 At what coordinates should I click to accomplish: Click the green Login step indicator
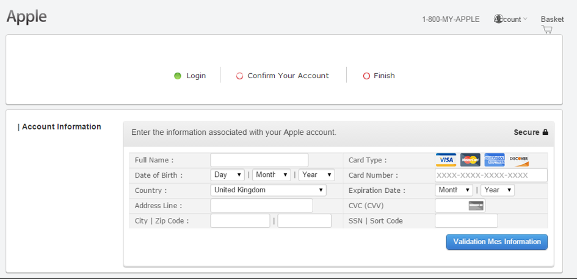click(178, 76)
